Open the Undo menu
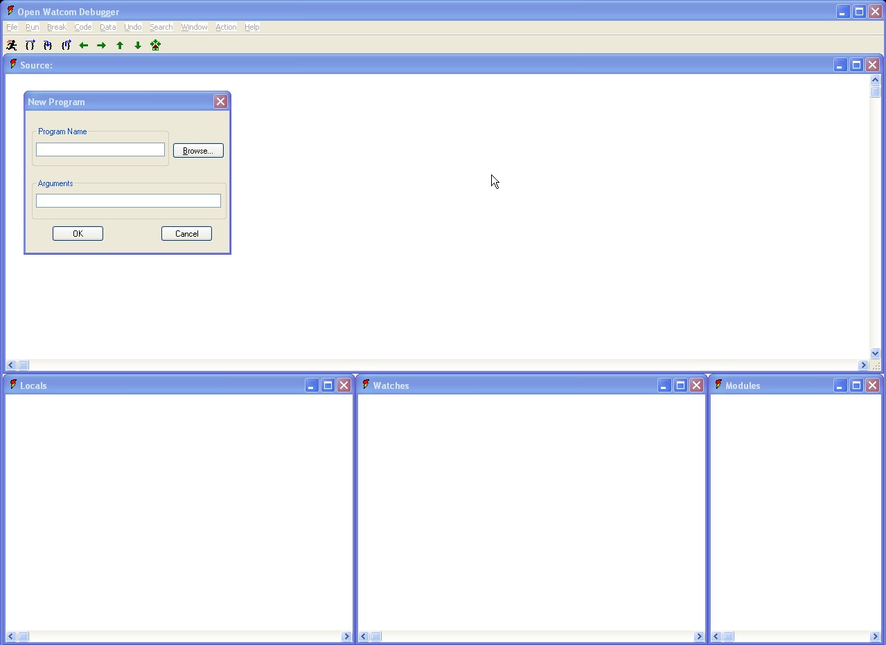 pyautogui.click(x=133, y=27)
